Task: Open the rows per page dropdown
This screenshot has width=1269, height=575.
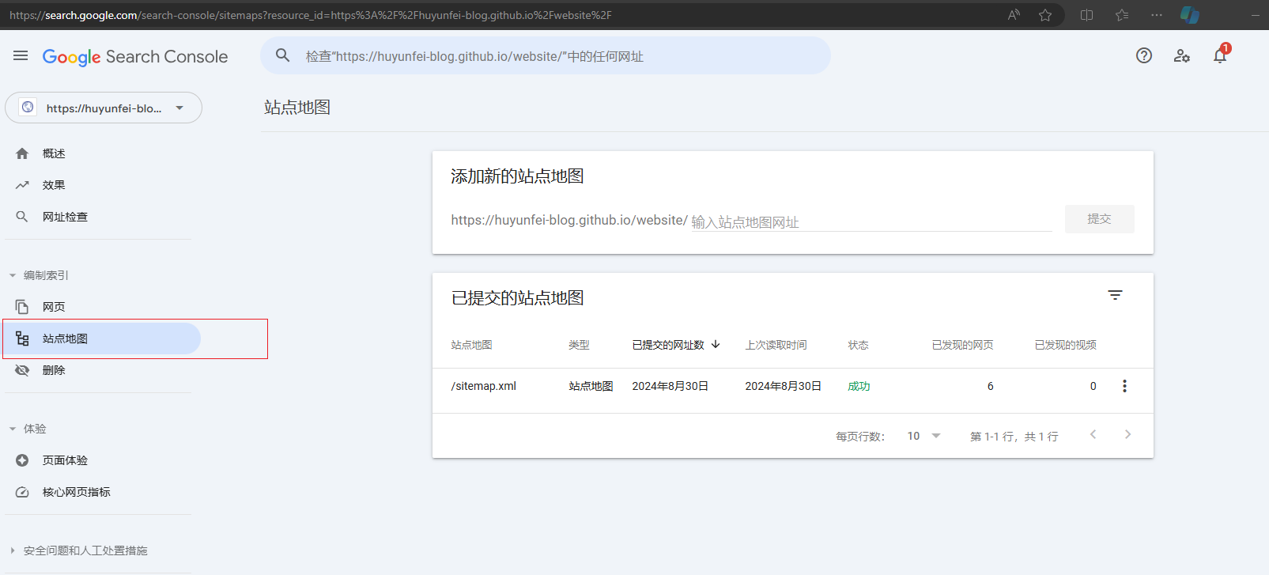Action: tap(923, 436)
